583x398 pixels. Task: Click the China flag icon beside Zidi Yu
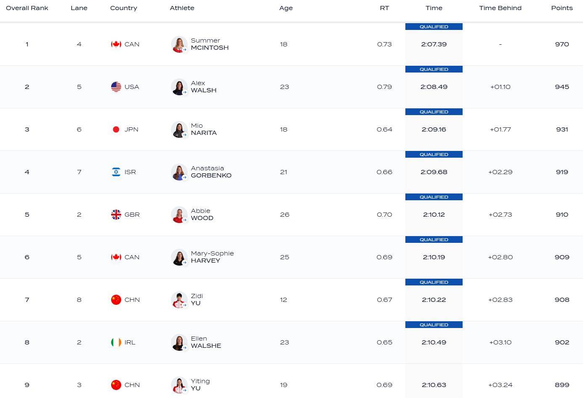[x=116, y=300]
